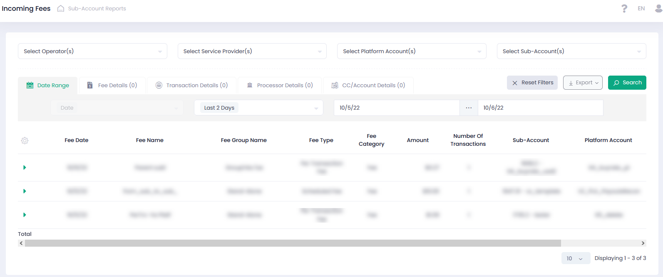The image size is (663, 277).
Task: Switch language using EN selector
Action: tap(641, 8)
